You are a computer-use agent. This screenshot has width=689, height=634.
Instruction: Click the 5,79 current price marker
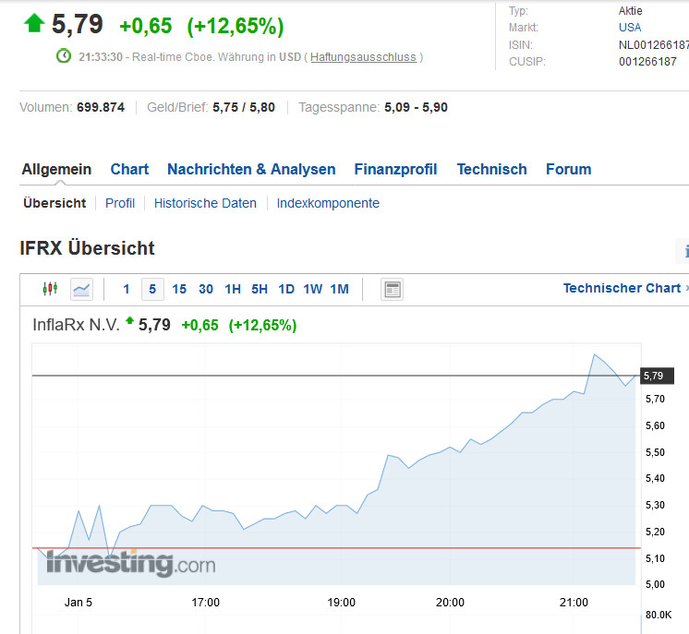point(654,376)
